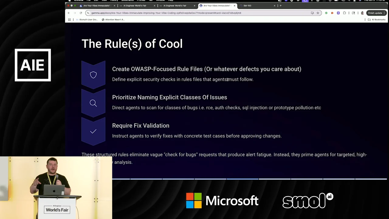View site information icon in address bar

(x=88, y=13)
